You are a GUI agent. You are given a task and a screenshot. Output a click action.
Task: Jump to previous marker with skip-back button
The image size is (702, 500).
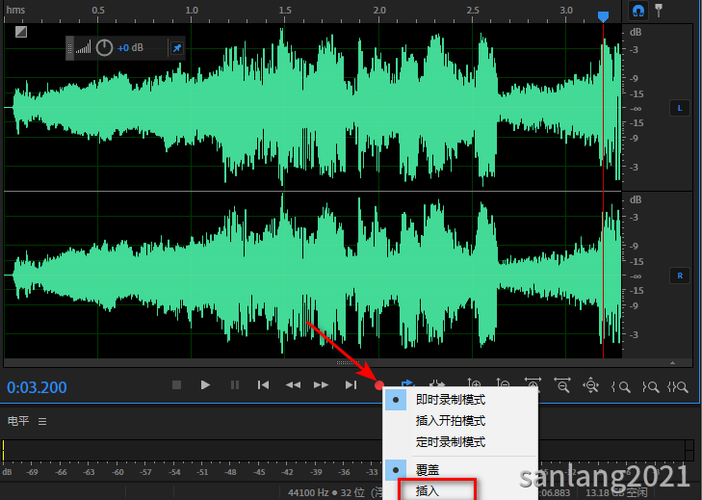pyautogui.click(x=263, y=385)
